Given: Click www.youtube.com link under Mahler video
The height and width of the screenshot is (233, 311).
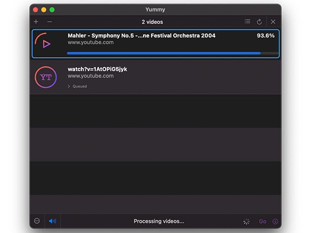Looking at the screenshot, I should (90, 42).
